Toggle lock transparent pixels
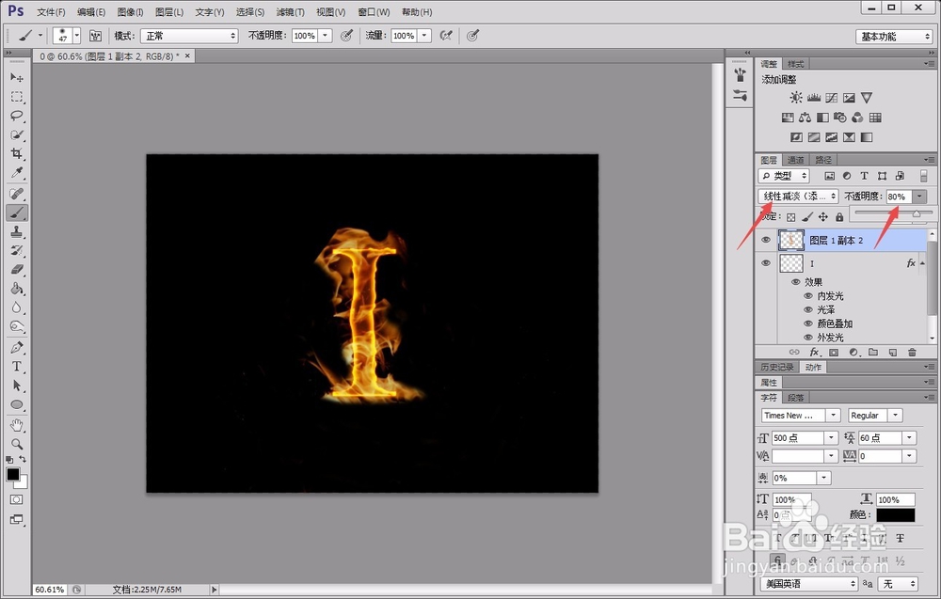 point(791,217)
